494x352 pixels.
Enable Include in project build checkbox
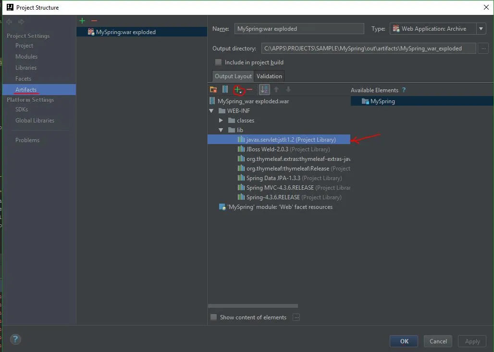pos(218,62)
